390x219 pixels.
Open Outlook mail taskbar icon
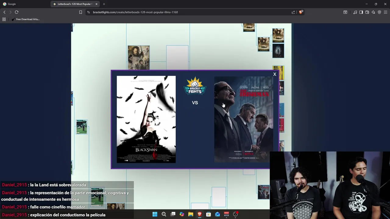[x=217, y=214]
